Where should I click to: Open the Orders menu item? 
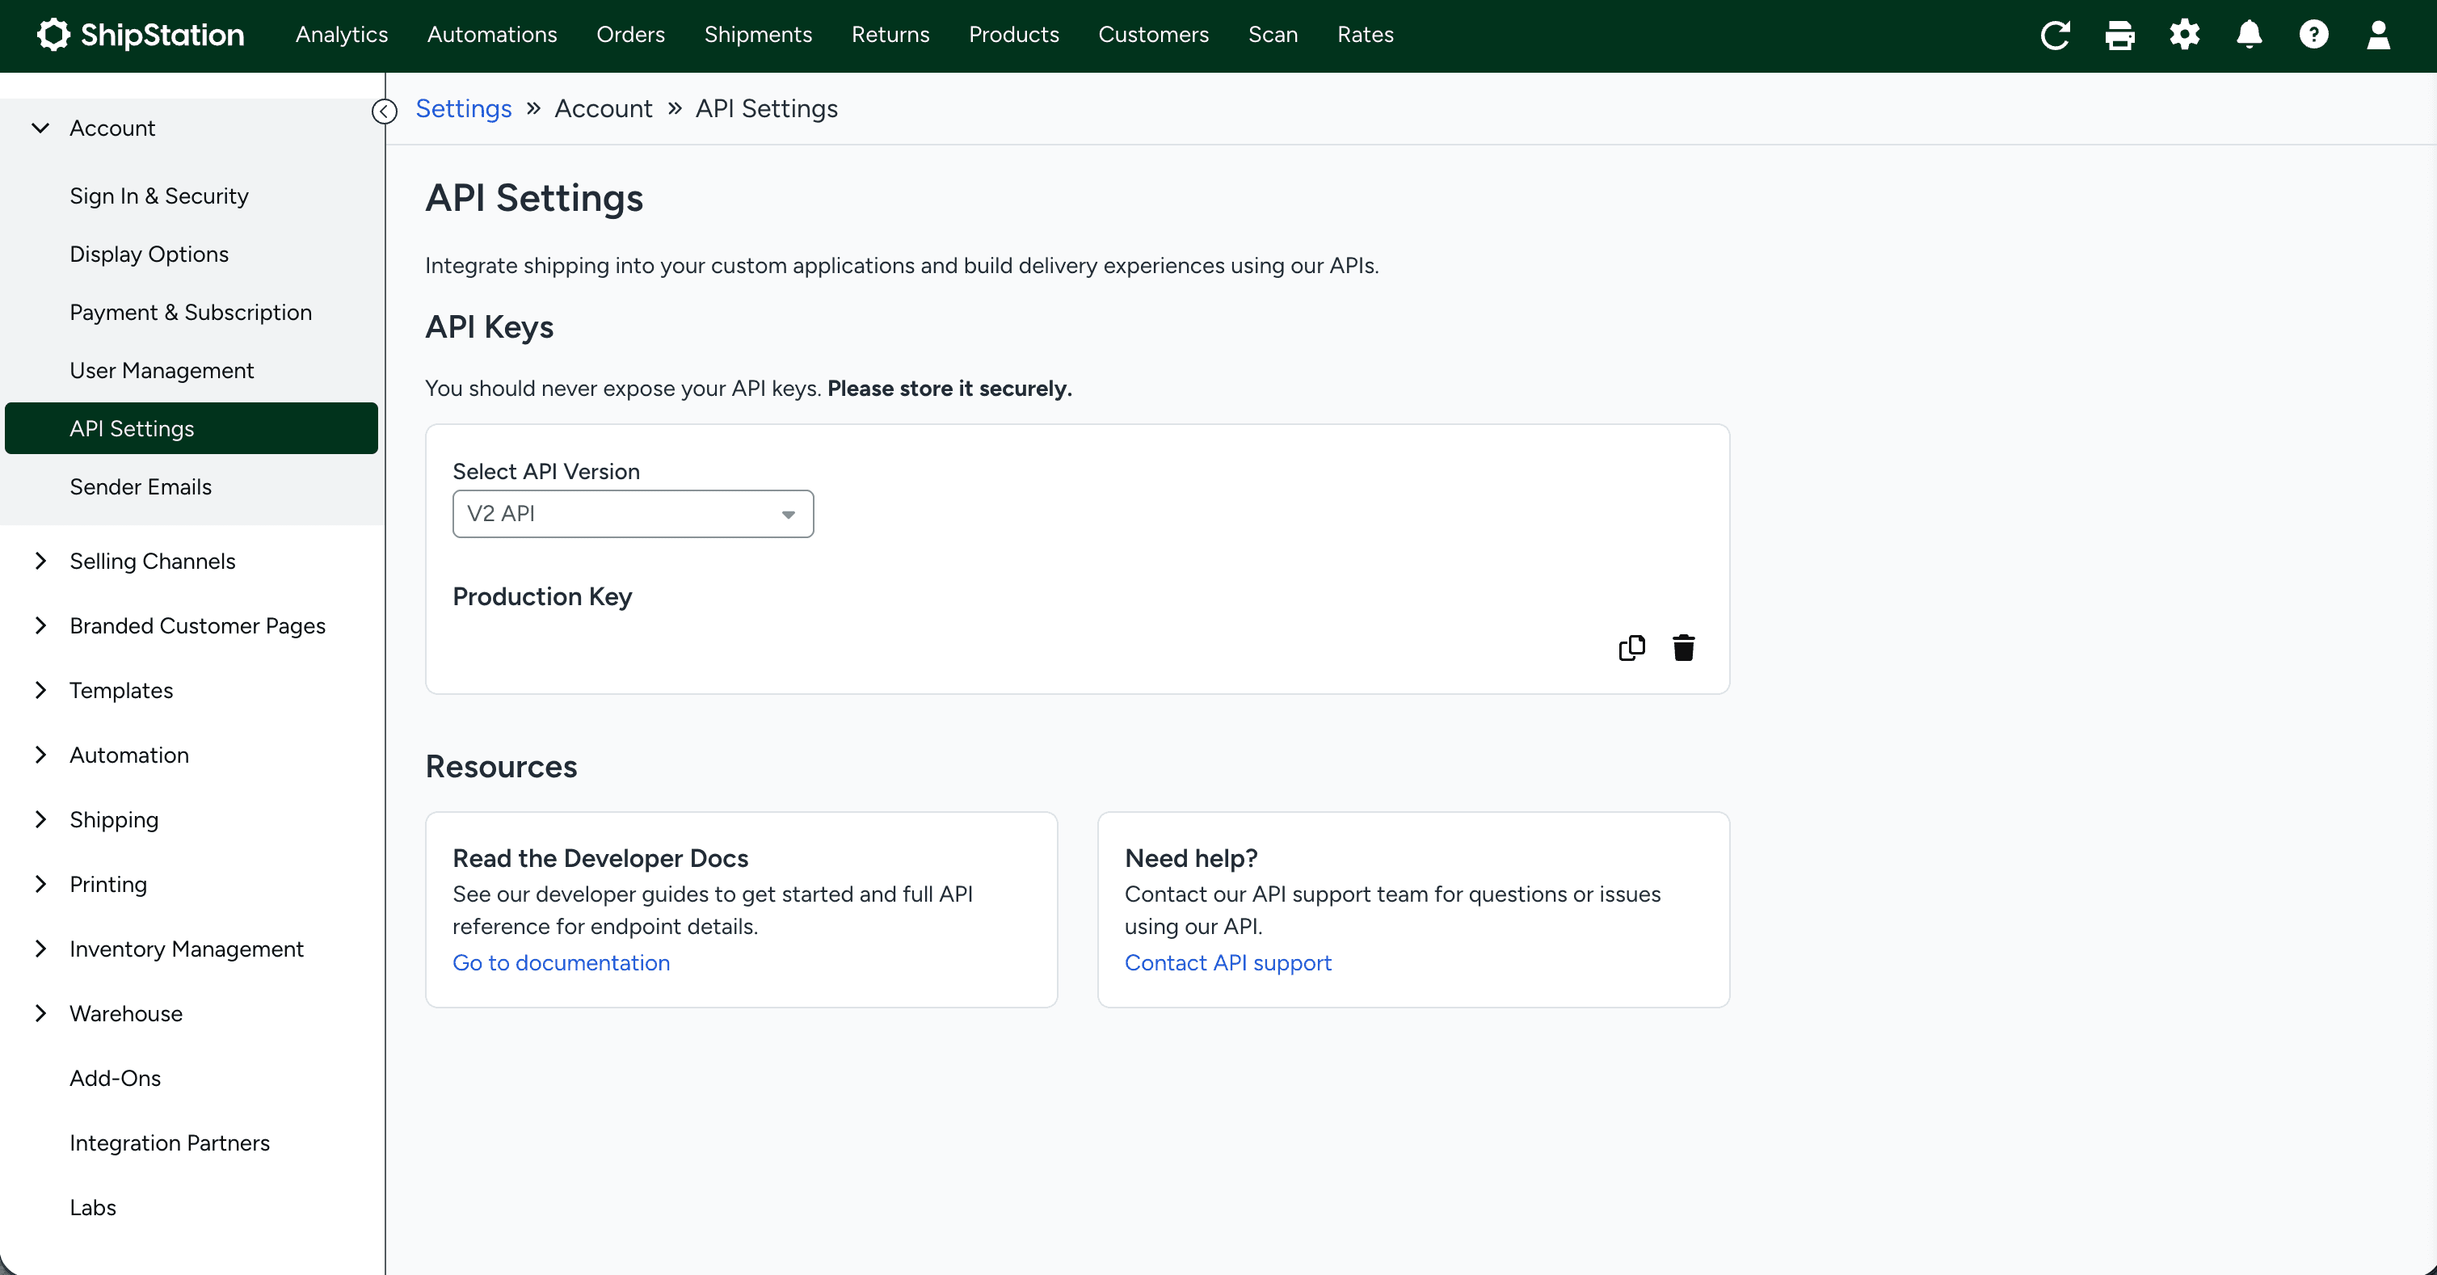(630, 35)
